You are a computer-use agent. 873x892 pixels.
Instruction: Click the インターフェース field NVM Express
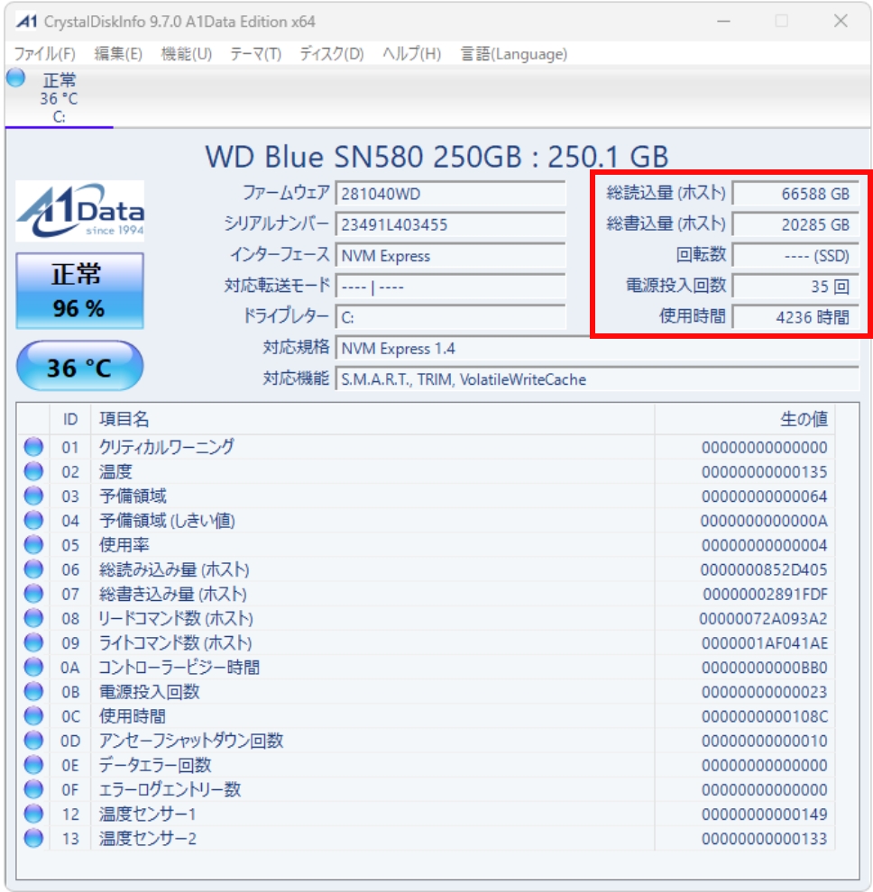point(450,255)
